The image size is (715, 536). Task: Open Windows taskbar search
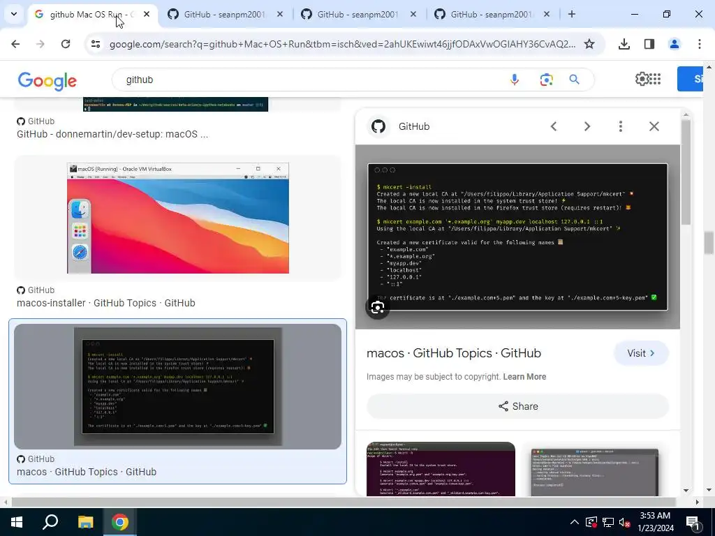pyautogui.click(x=50, y=522)
